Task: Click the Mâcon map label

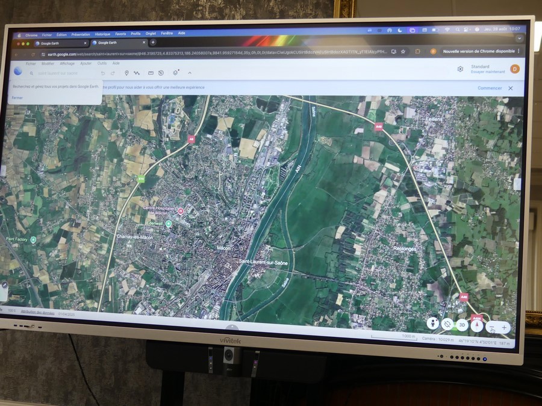Action: 223,248
